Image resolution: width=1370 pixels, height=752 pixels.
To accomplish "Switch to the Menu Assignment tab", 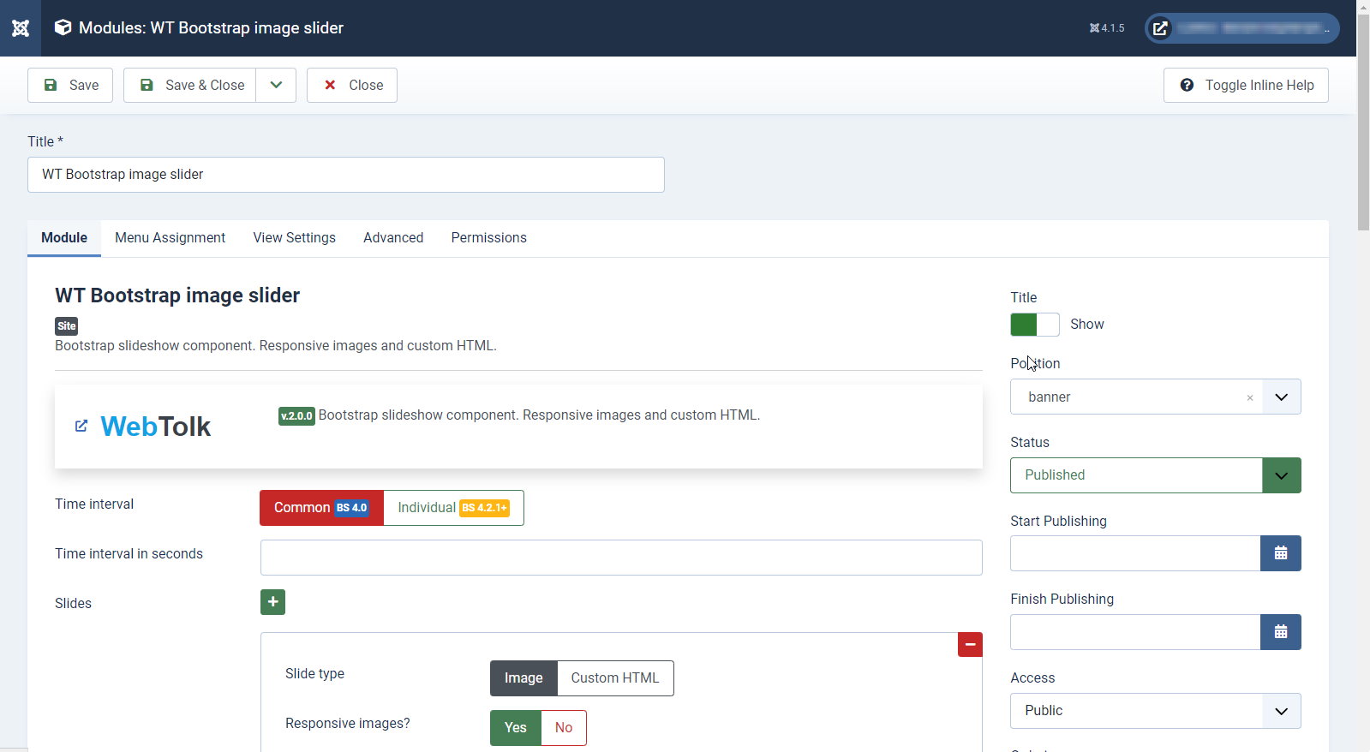I will (x=170, y=238).
